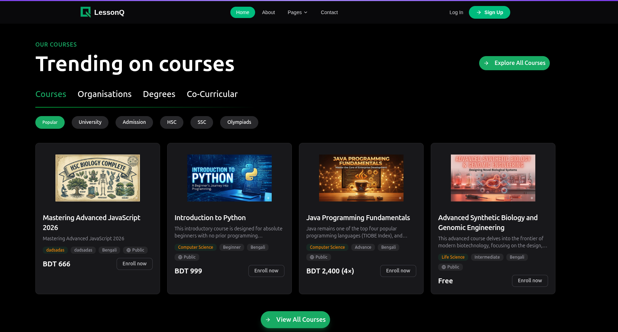Click the arrow icon in Explore All Courses
This screenshot has width=618, height=332.
click(x=487, y=63)
